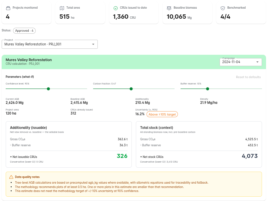Click the Mures Valley Reforestation panel title
The image size is (271, 201).
[x=29, y=60]
